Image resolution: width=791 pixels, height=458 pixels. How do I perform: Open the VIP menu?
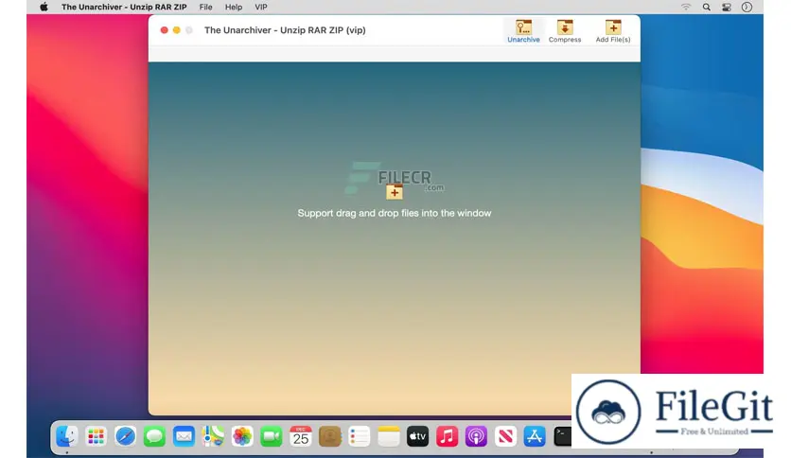(x=261, y=7)
